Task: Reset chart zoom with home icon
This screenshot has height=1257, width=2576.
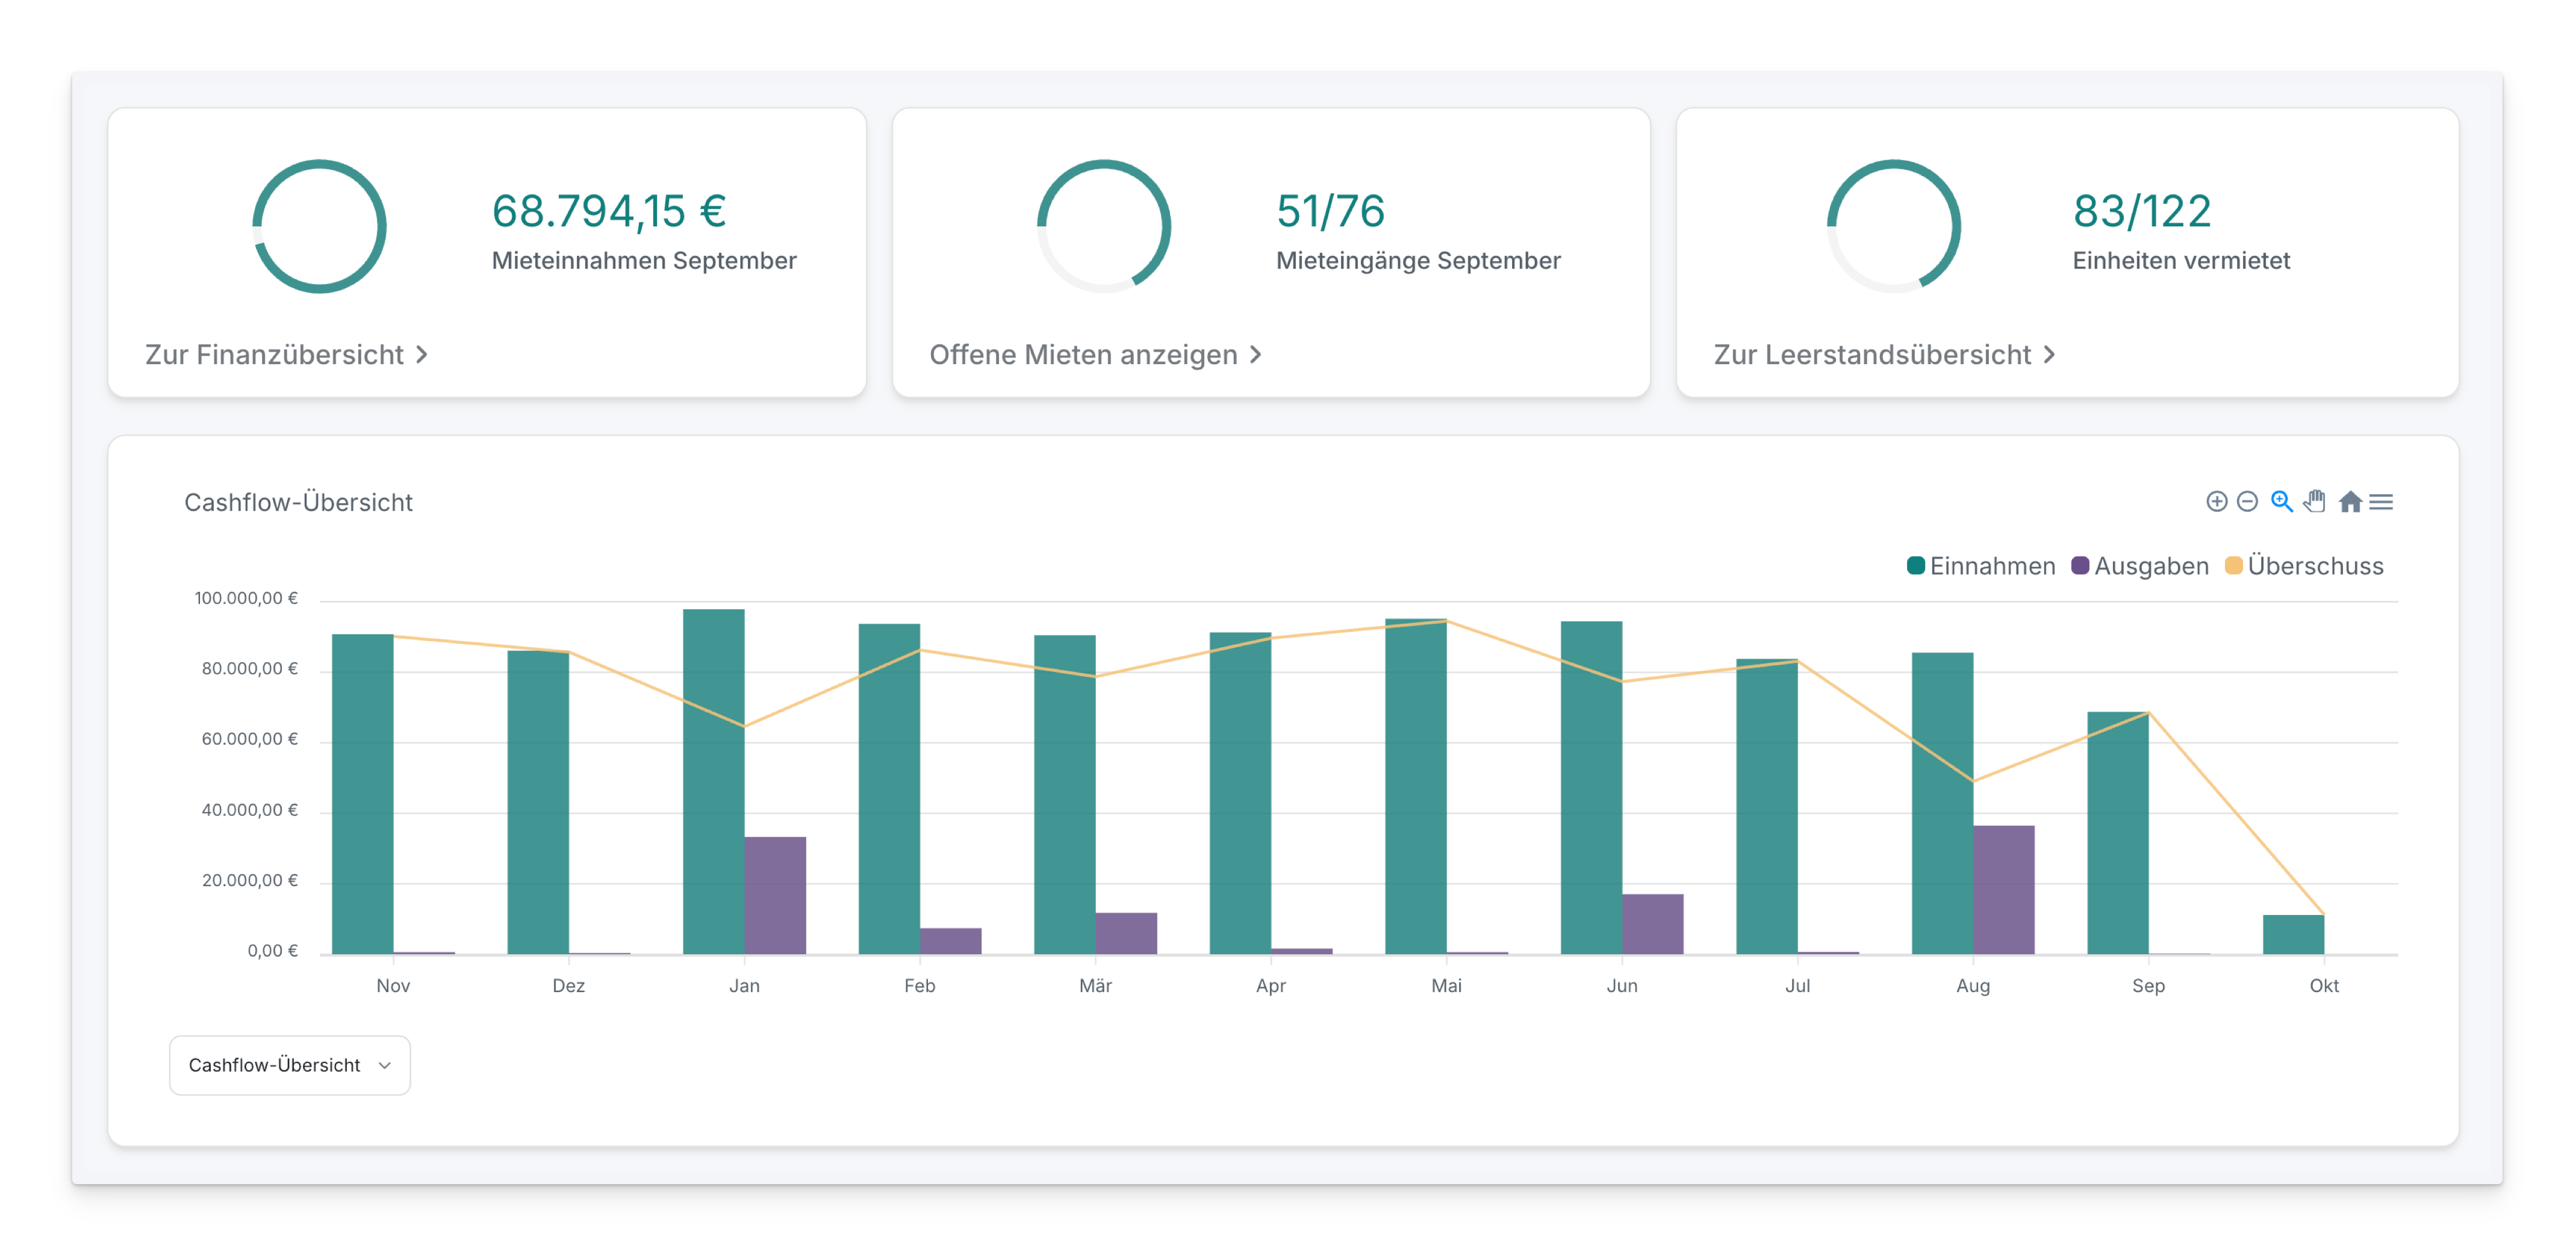Action: (2350, 502)
